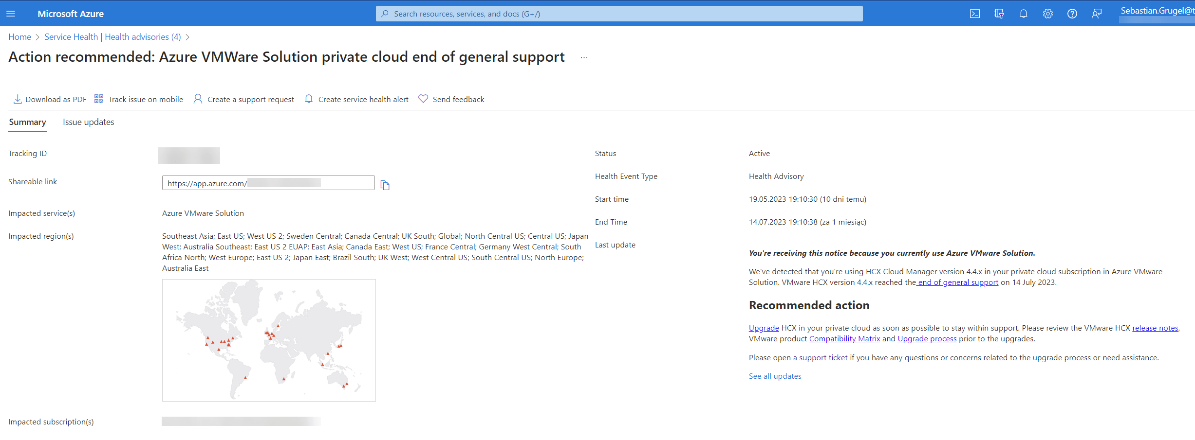Open the Home breadcrumb link

[x=19, y=37]
